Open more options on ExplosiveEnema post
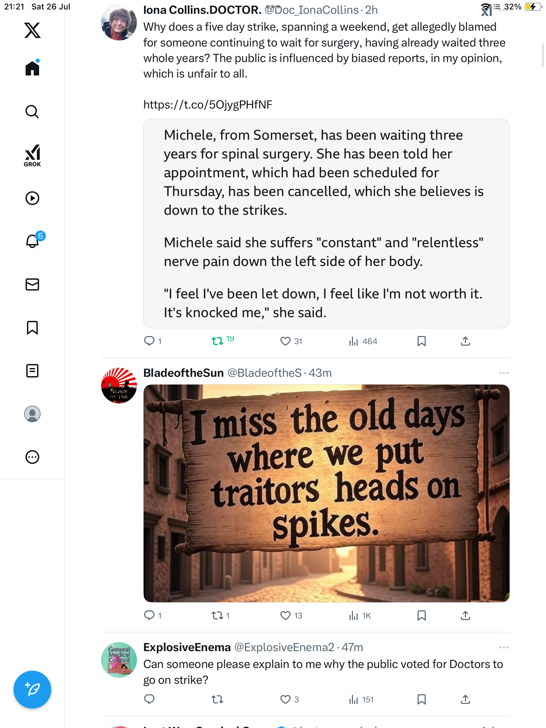This screenshot has height=728, width=546. click(x=504, y=647)
